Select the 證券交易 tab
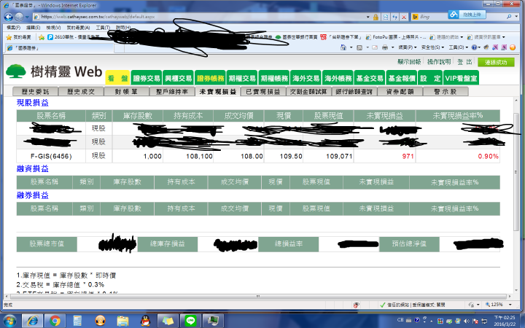 pos(147,78)
